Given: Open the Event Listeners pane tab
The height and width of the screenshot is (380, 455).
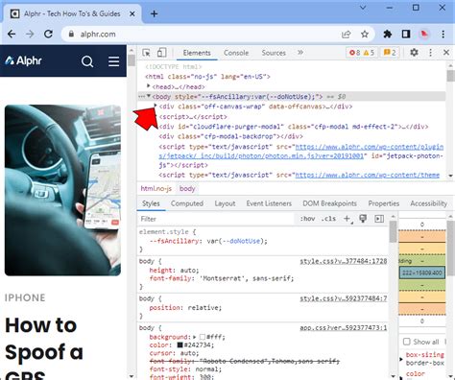Looking at the screenshot, I should pyautogui.click(x=269, y=203).
